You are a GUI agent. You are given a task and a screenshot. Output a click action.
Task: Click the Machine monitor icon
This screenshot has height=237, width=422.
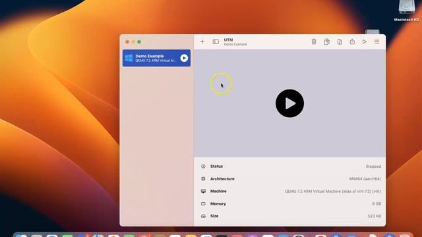(203, 191)
